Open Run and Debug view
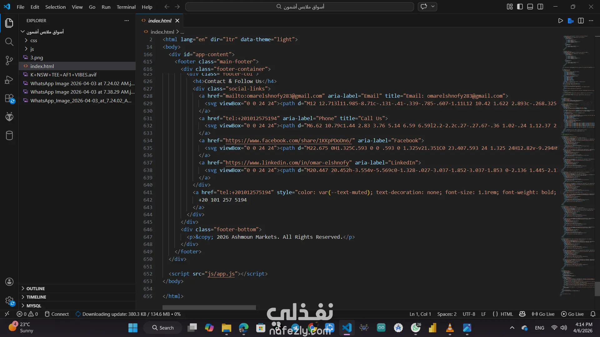The width and height of the screenshot is (600, 337). click(9, 80)
